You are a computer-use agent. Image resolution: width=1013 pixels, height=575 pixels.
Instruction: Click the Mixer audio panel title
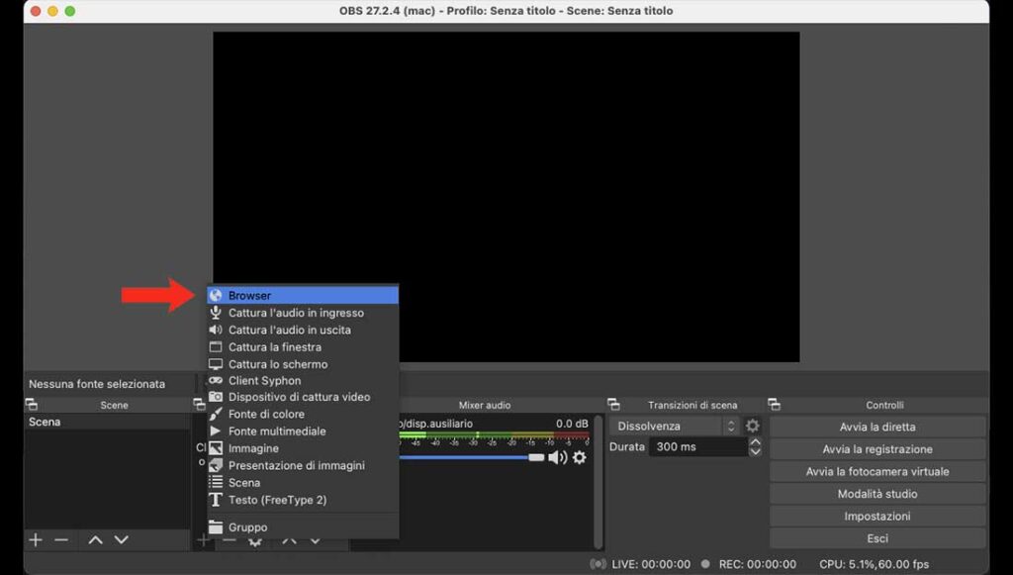pos(485,405)
